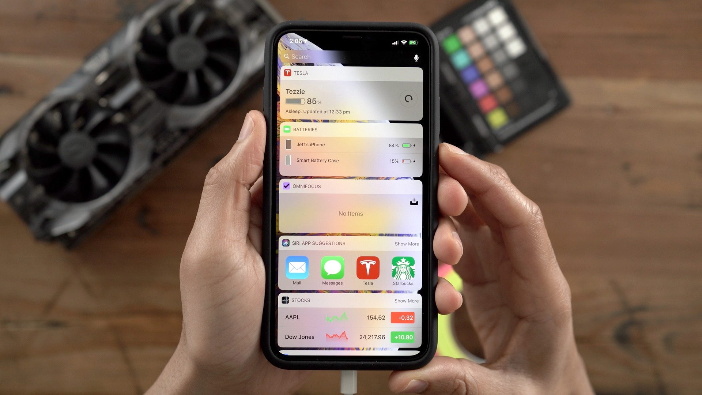Screen dimensions: 702x395
Task: View AAPL stock sparkline chart
Action: (x=336, y=317)
